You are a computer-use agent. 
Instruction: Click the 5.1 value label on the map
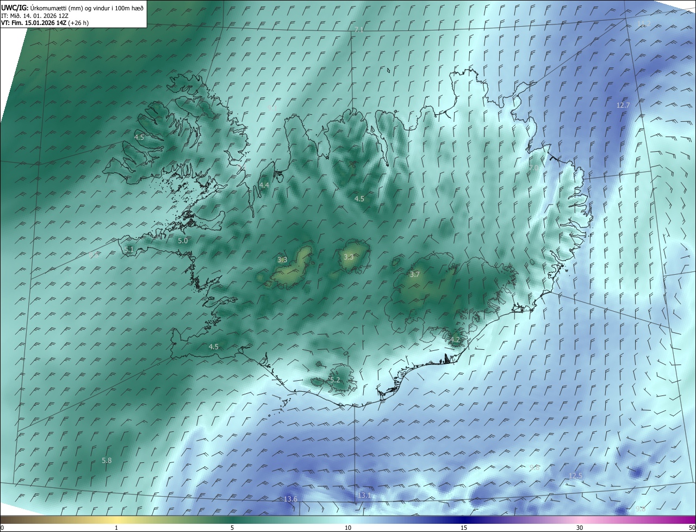pyautogui.click(x=129, y=249)
